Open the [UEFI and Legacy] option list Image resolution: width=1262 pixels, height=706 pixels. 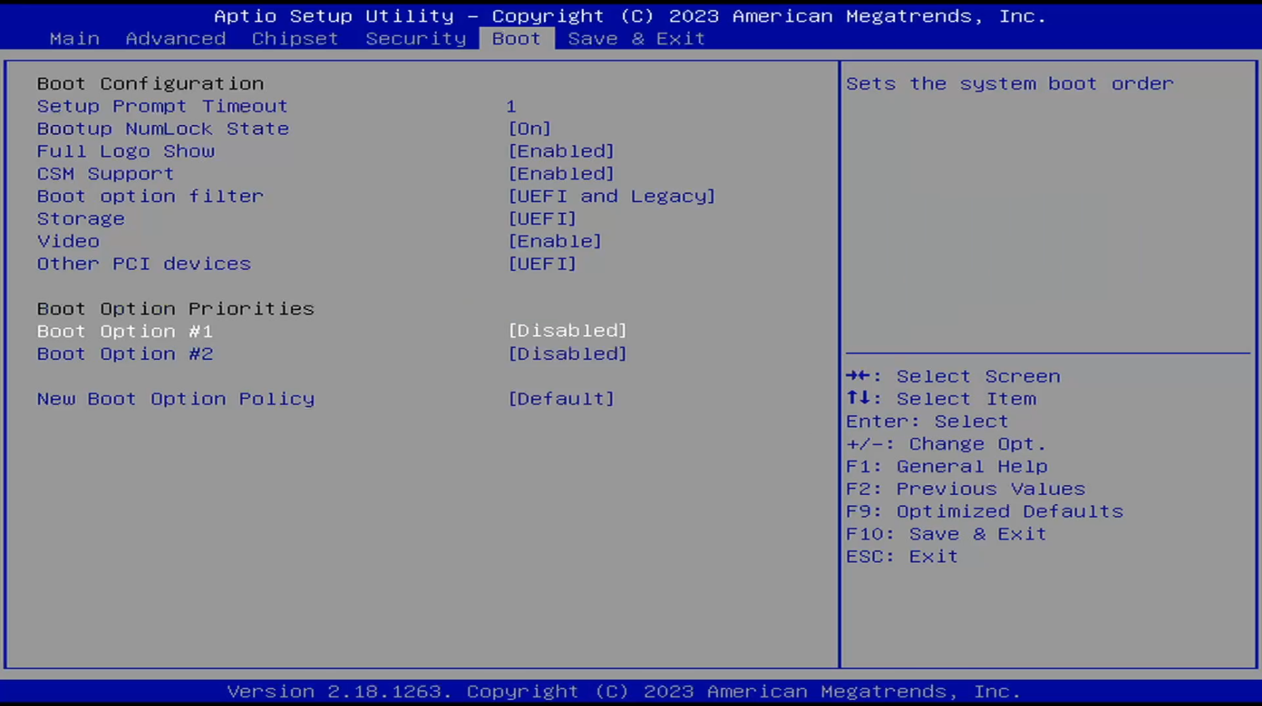pyautogui.click(x=612, y=197)
